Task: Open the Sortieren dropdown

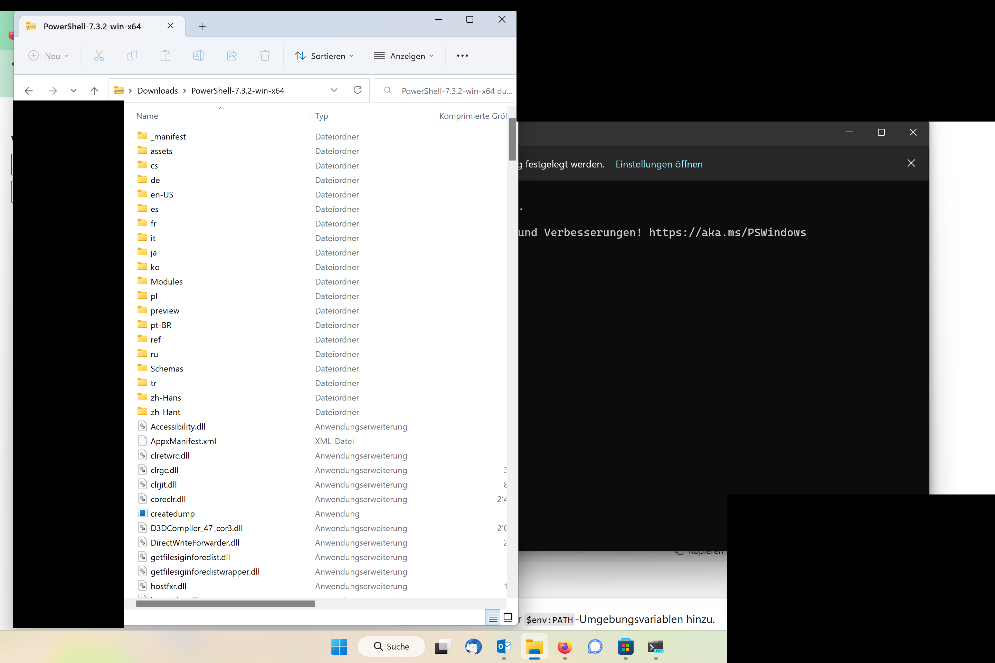Action: [324, 56]
